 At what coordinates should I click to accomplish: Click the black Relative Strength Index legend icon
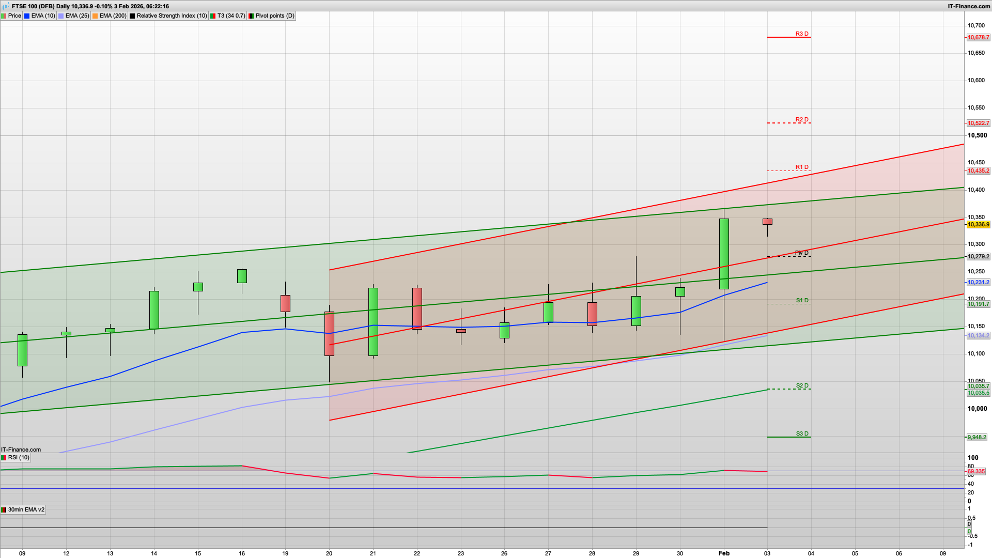coord(132,16)
